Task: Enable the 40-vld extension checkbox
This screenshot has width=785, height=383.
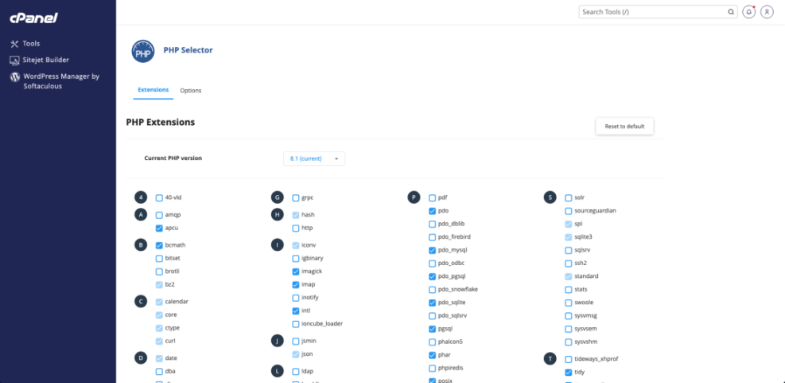Action: coord(159,197)
